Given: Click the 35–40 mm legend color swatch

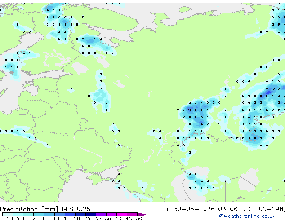Looking at the screenshot, I should (x=111, y=214).
